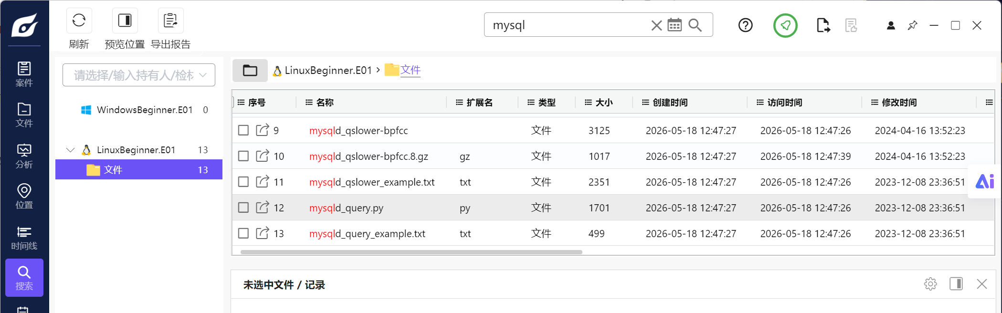The image size is (1002, 313).
Task: Click the 文件 breadcrumb link
Action: coord(410,70)
